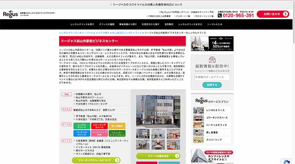Click the page vertical scrollbar thumb
Image resolution: width=295 pixels, height=164 pixels.
tap(294, 23)
